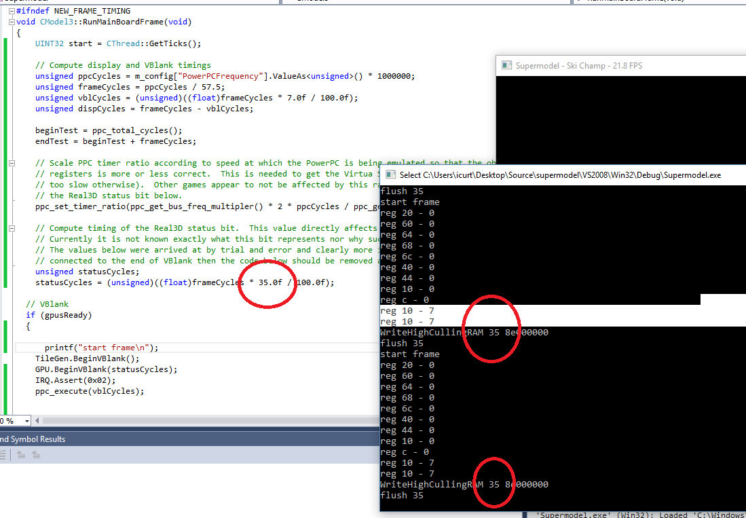
Task: Click the '// Compute display and VBlank timings' comment
Action: (123, 65)
